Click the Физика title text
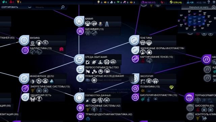The width and height of the screenshot is (216, 122). [34, 38]
